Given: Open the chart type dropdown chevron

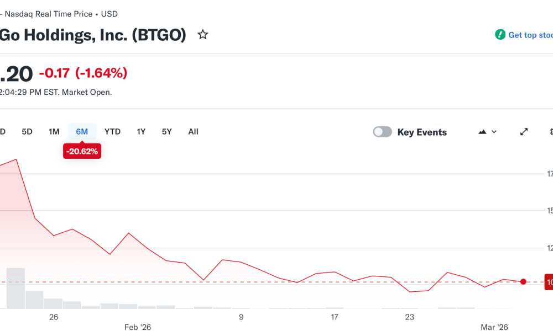Looking at the screenshot, I should coord(494,132).
